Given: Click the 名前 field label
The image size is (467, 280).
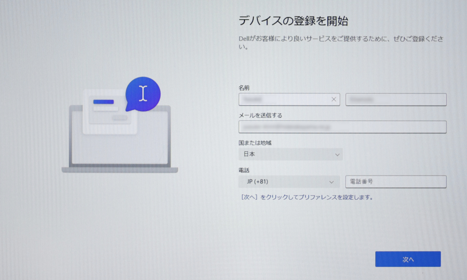Looking at the screenshot, I should [244, 88].
